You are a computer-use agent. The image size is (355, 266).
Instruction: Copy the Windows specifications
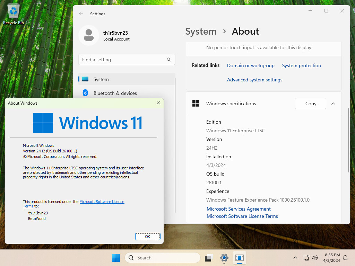pos(310,103)
